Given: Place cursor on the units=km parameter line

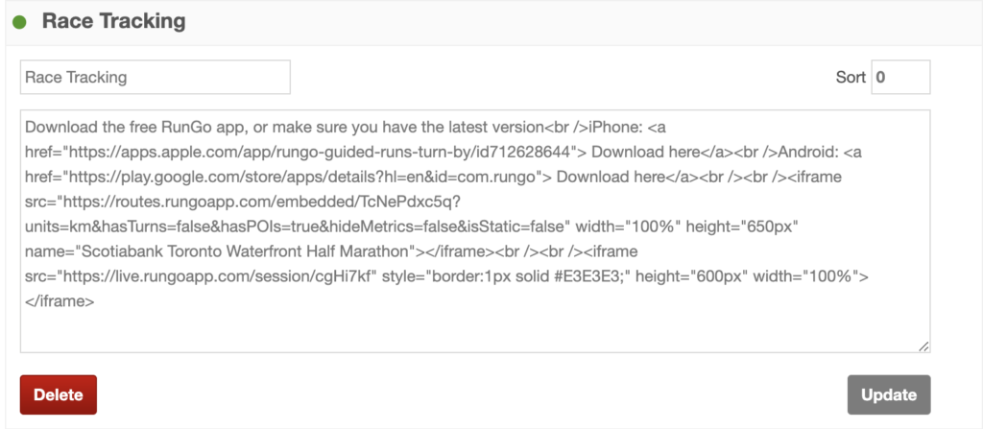Looking at the screenshot, I should click(411, 227).
